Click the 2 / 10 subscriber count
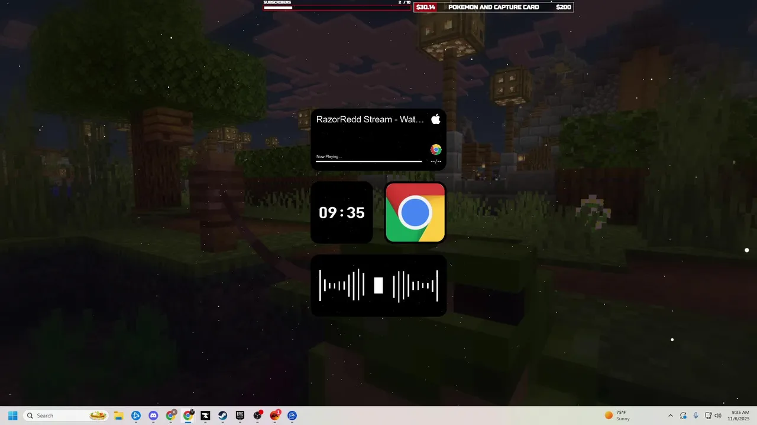 (405, 2)
